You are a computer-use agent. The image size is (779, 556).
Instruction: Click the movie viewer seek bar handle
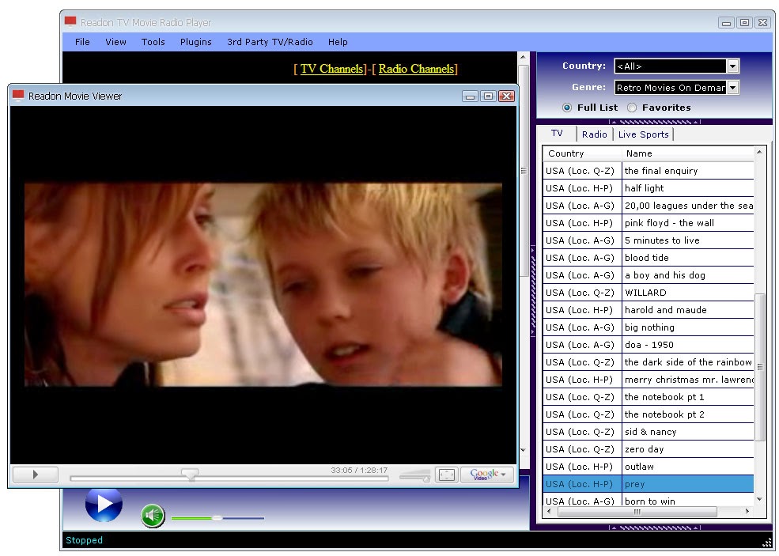tap(191, 474)
